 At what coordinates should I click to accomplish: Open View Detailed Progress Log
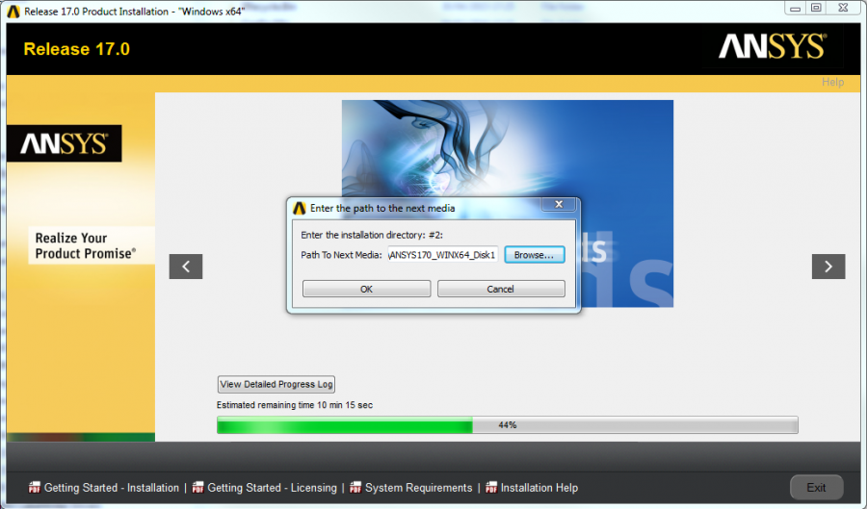tap(276, 384)
